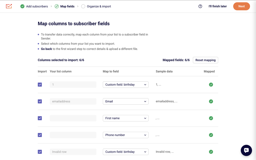Screen dimensions: 256x160
Task: Click the Next button
Action: [x=241, y=6]
